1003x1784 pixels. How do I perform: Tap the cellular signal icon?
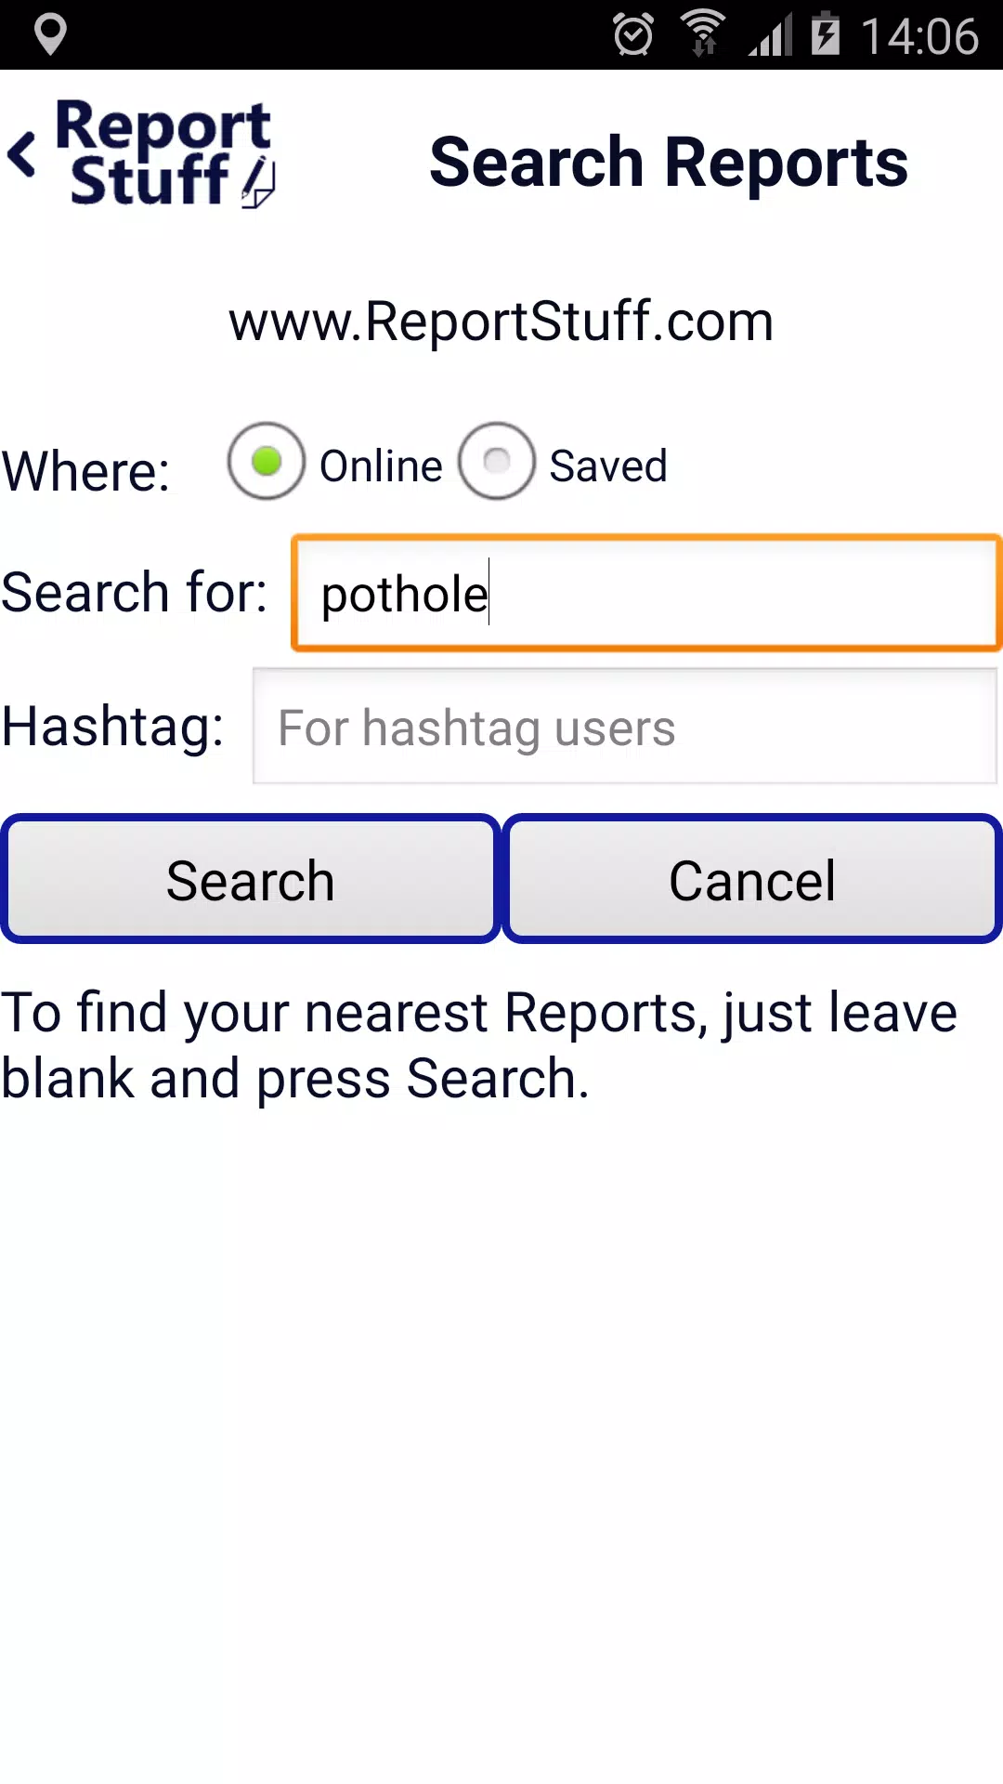(x=771, y=35)
